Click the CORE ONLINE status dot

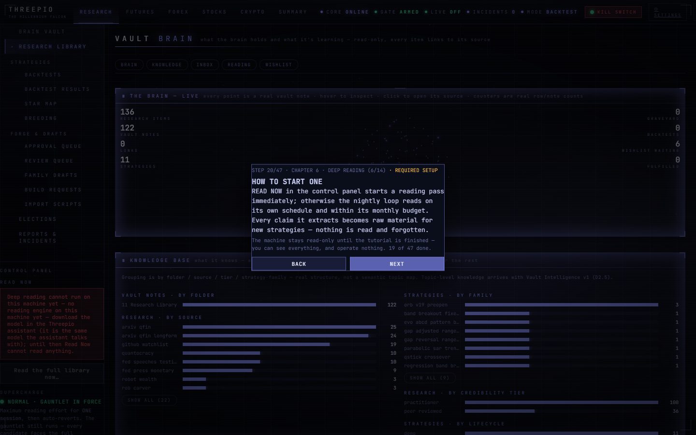[x=322, y=12]
